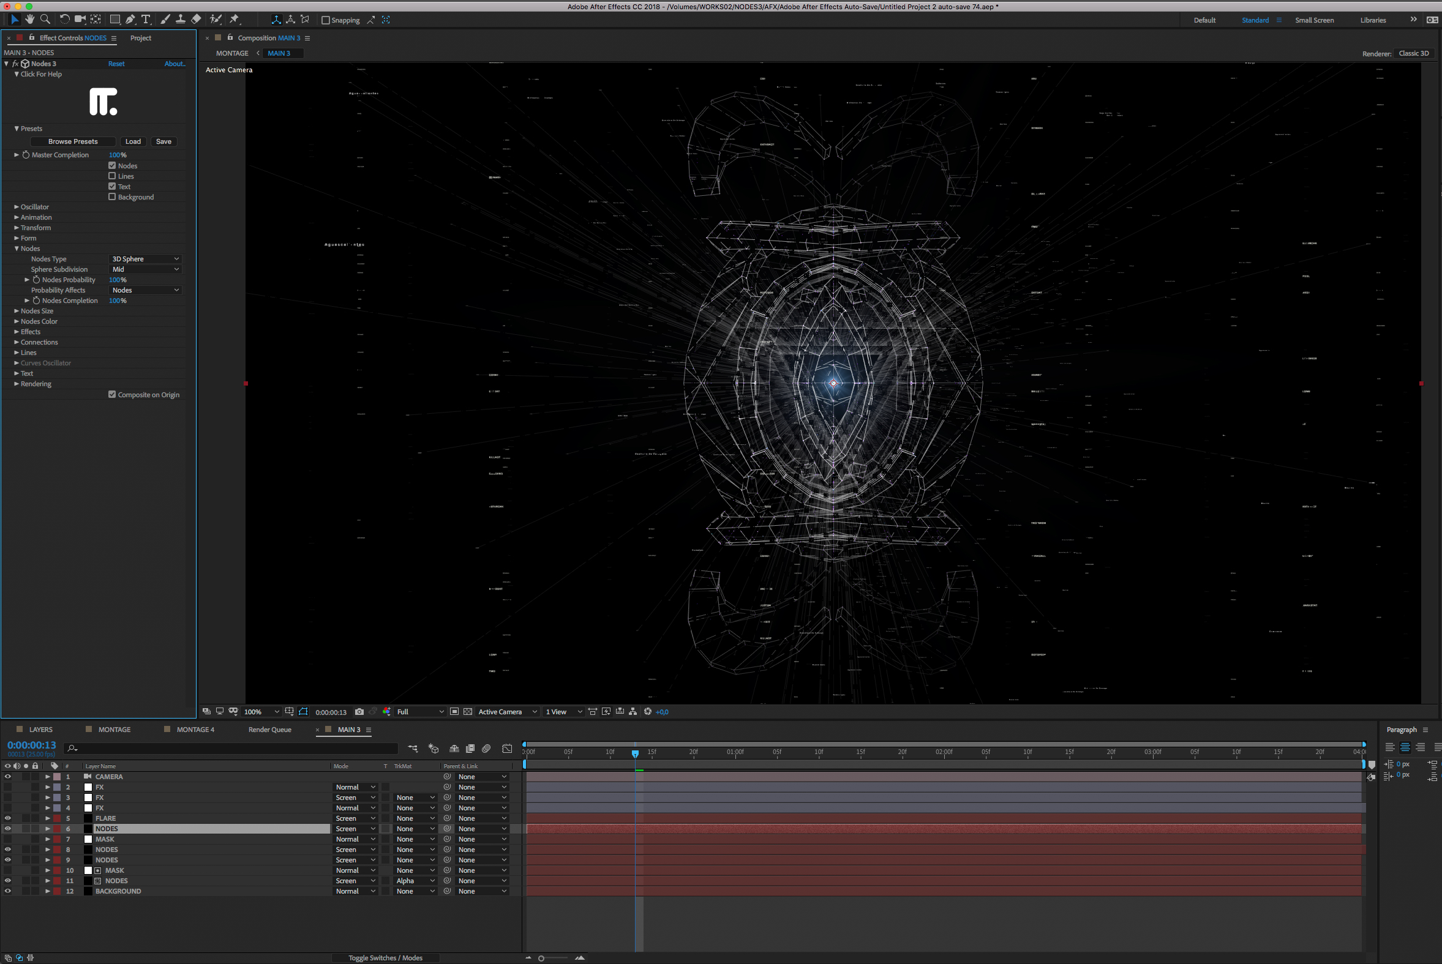Check the Lines checkbox
This screenshot has width=1442, height=964.
[x=112, y=176]
